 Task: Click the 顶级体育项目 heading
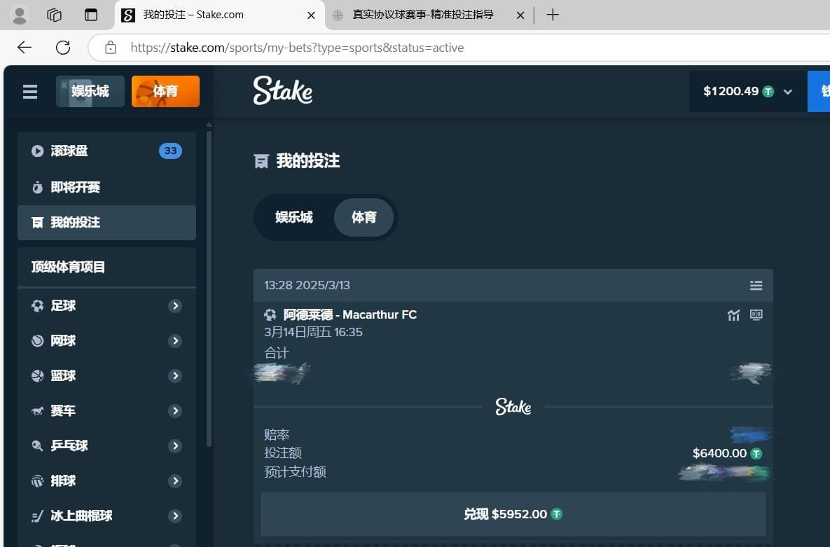coord(68,267)
